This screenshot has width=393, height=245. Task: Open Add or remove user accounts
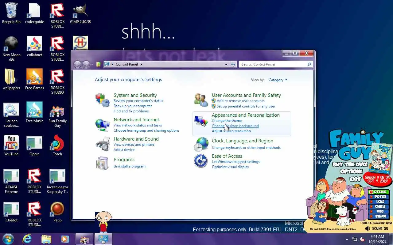240,101
